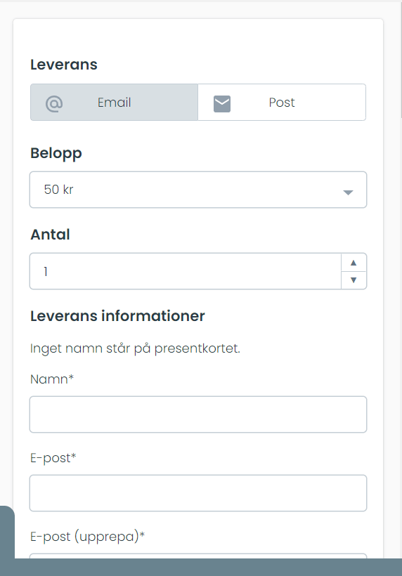Screen dimensions: 402x576
Task: Focus the Antal quantity field
Action: point(186,271)
